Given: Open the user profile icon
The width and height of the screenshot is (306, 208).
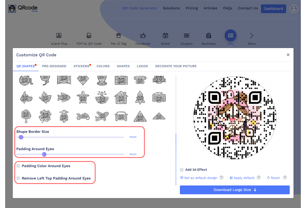Looking at the screenshot, I should click(x=294, y=9).
